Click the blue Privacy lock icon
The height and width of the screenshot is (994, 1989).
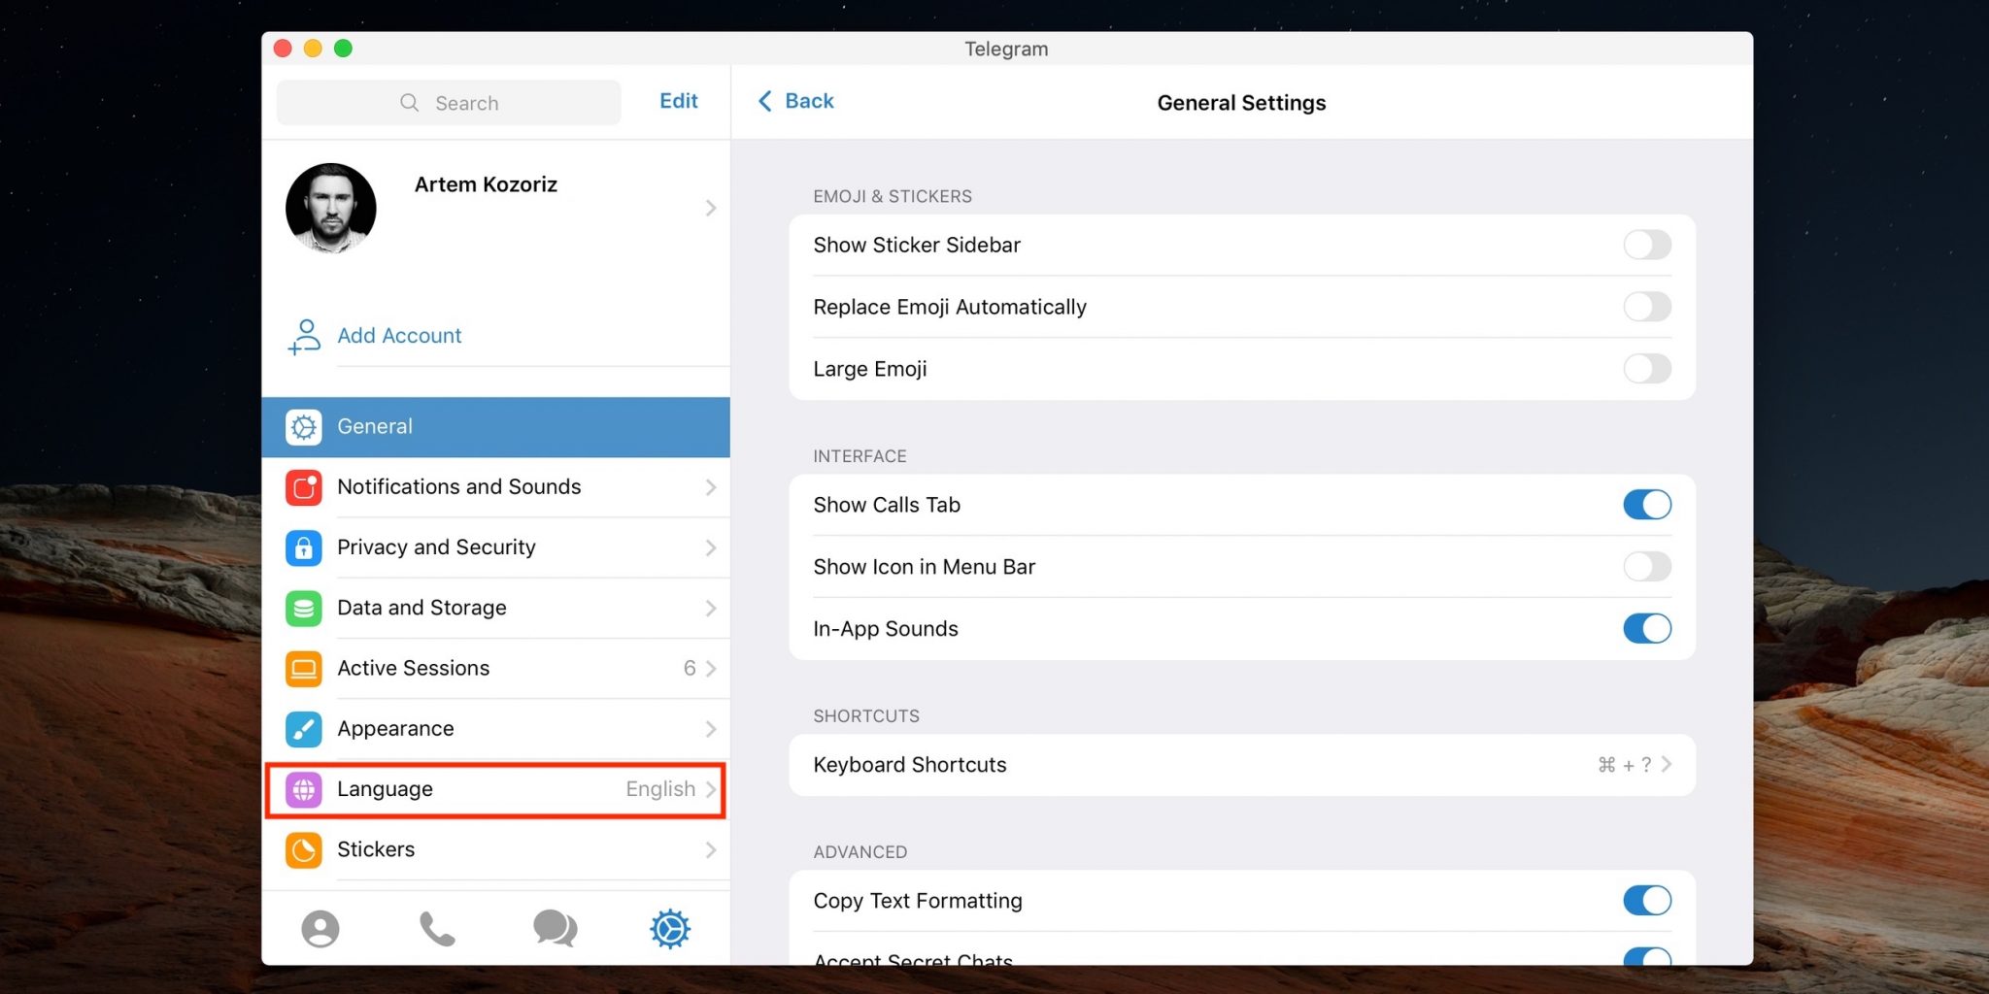[304, 547]
